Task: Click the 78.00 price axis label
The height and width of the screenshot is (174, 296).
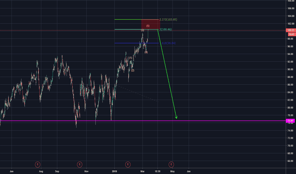Action: 291,115
